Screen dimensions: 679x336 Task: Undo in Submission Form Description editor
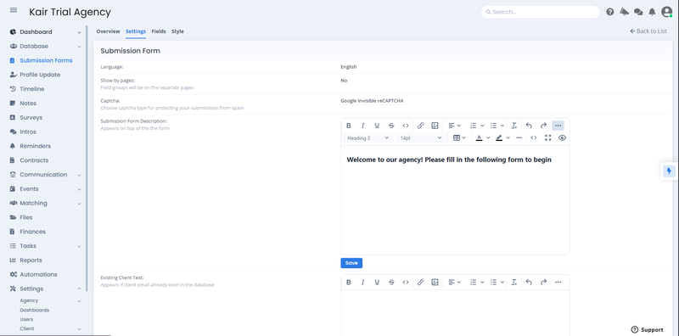(x=529, y=126)
